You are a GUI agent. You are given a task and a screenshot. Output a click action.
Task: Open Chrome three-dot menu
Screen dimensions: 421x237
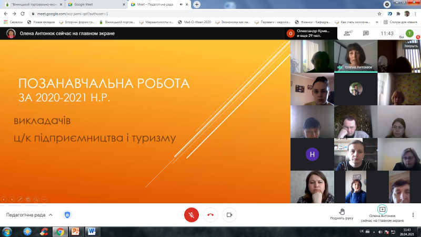pyautogui.click(x=415, y=14)
